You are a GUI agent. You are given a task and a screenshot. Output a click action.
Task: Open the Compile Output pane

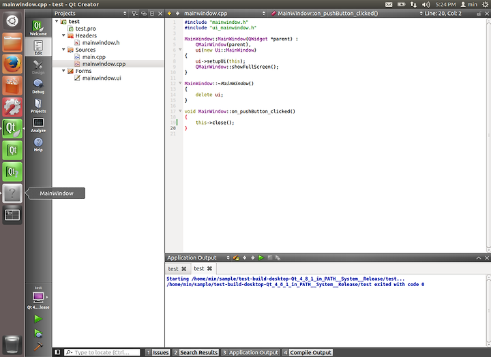pyautogui.click(x=307, y=352)
